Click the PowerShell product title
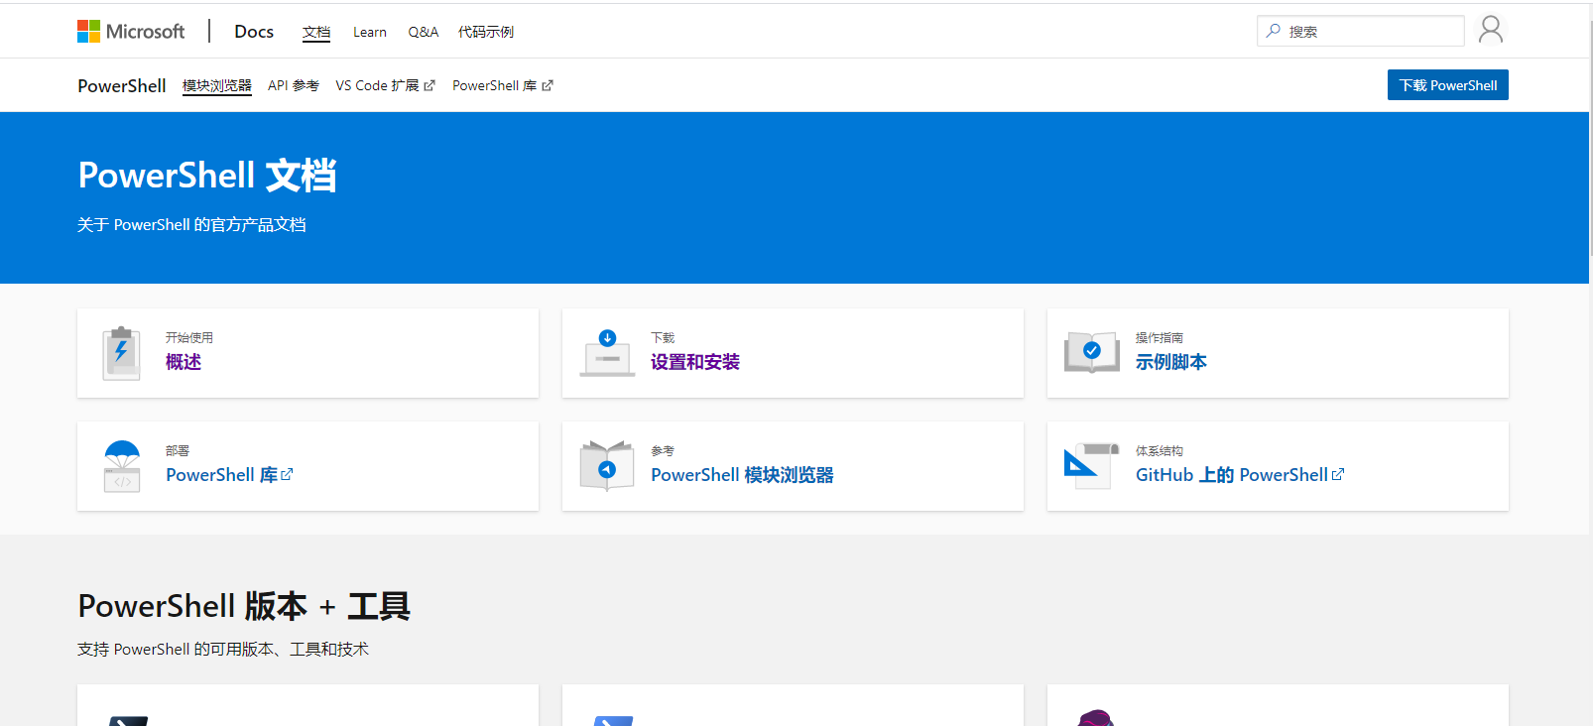This screenshot has width=1593, height=726. coord(122,86)
